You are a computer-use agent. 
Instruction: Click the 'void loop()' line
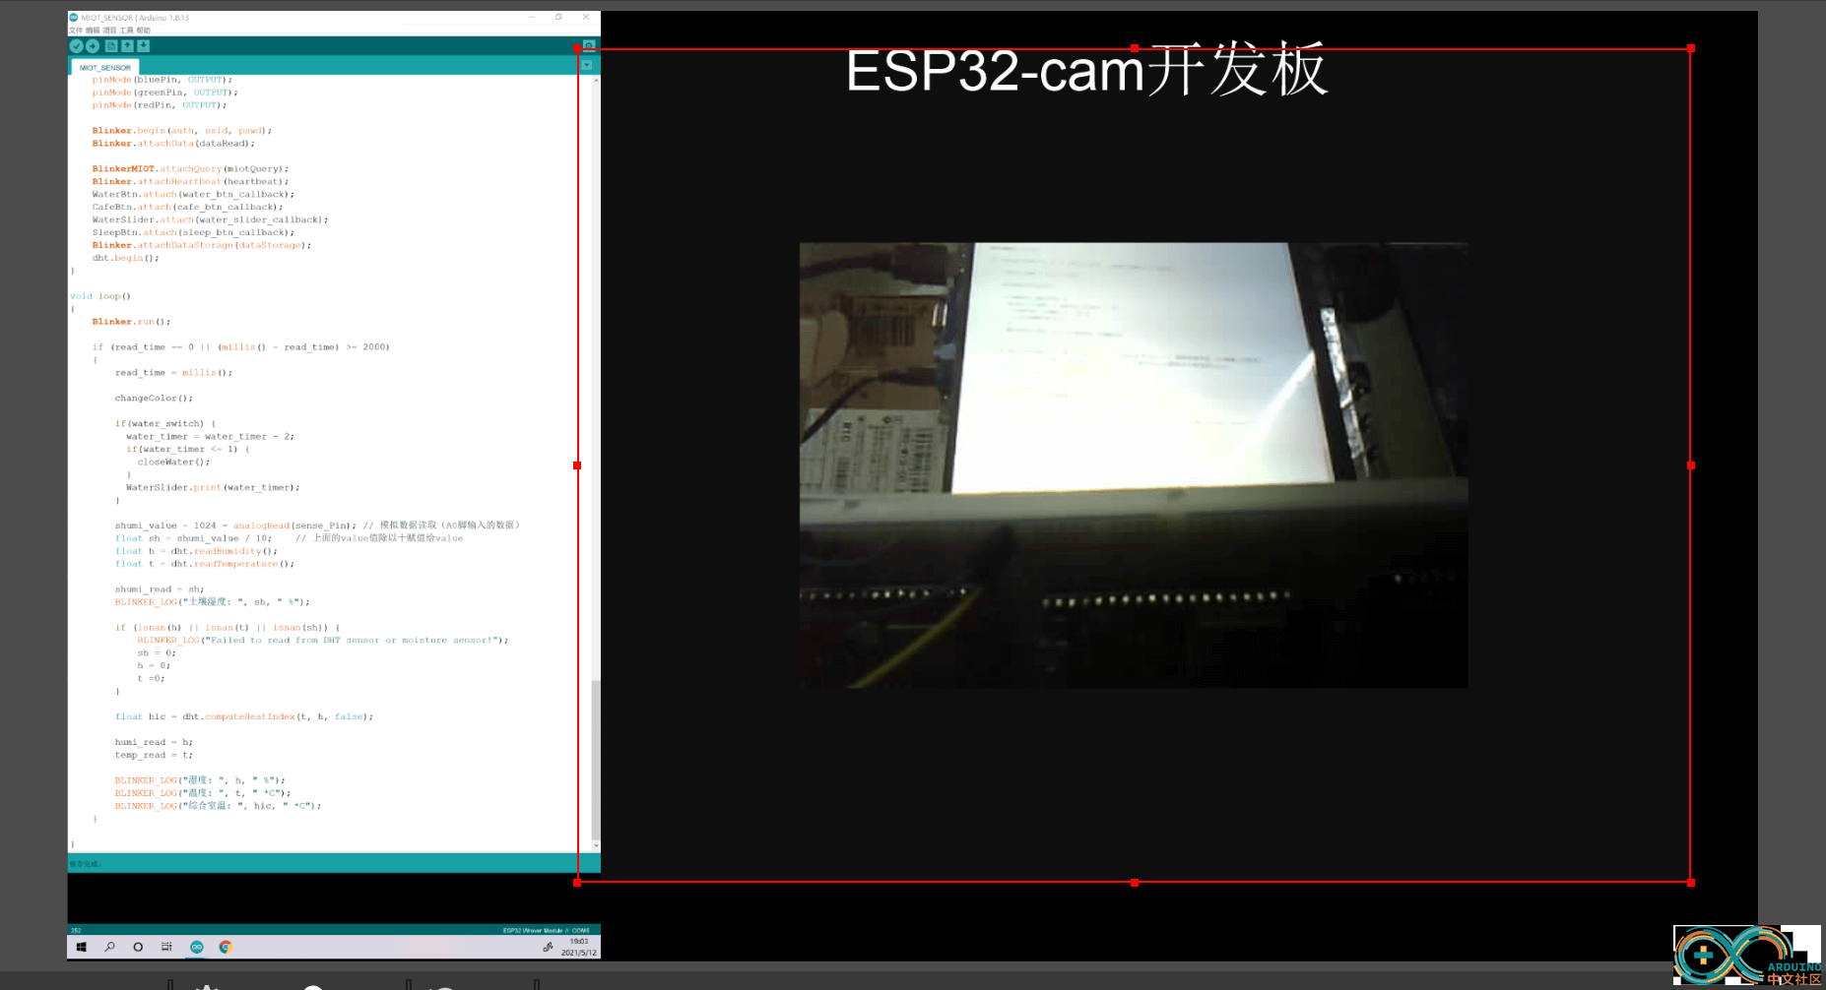click(x=100, y=296)
